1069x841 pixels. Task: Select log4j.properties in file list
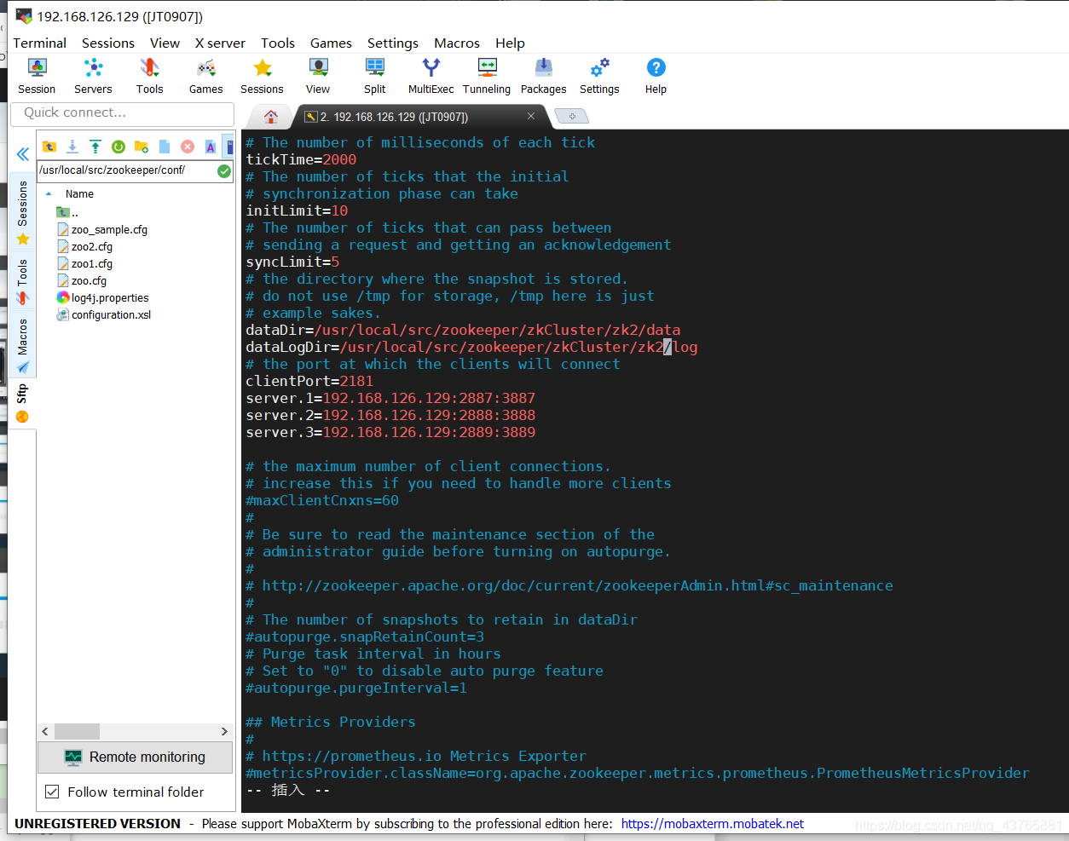[x=102, y=297]
